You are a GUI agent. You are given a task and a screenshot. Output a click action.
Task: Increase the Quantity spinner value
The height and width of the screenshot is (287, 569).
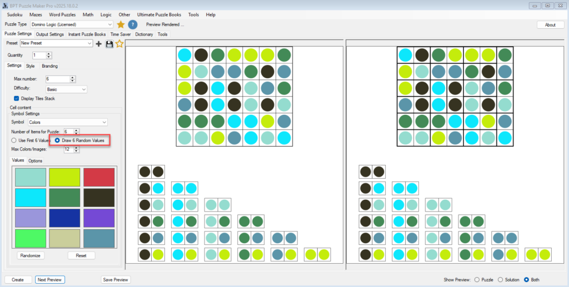click(x=49, y=53)
